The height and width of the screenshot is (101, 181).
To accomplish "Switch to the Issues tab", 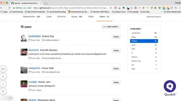I will (x=77, y=17).
